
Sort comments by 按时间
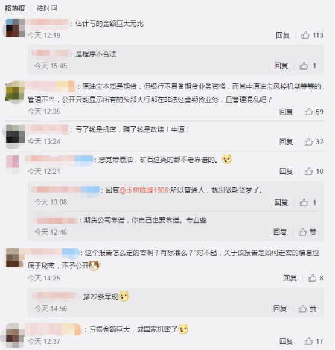tap(47, 8)
